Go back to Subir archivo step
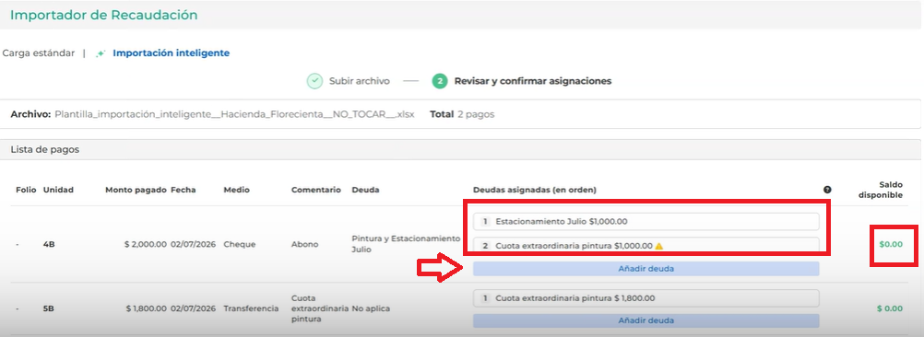This screenshot has width=924, height=337. [360, 81]
